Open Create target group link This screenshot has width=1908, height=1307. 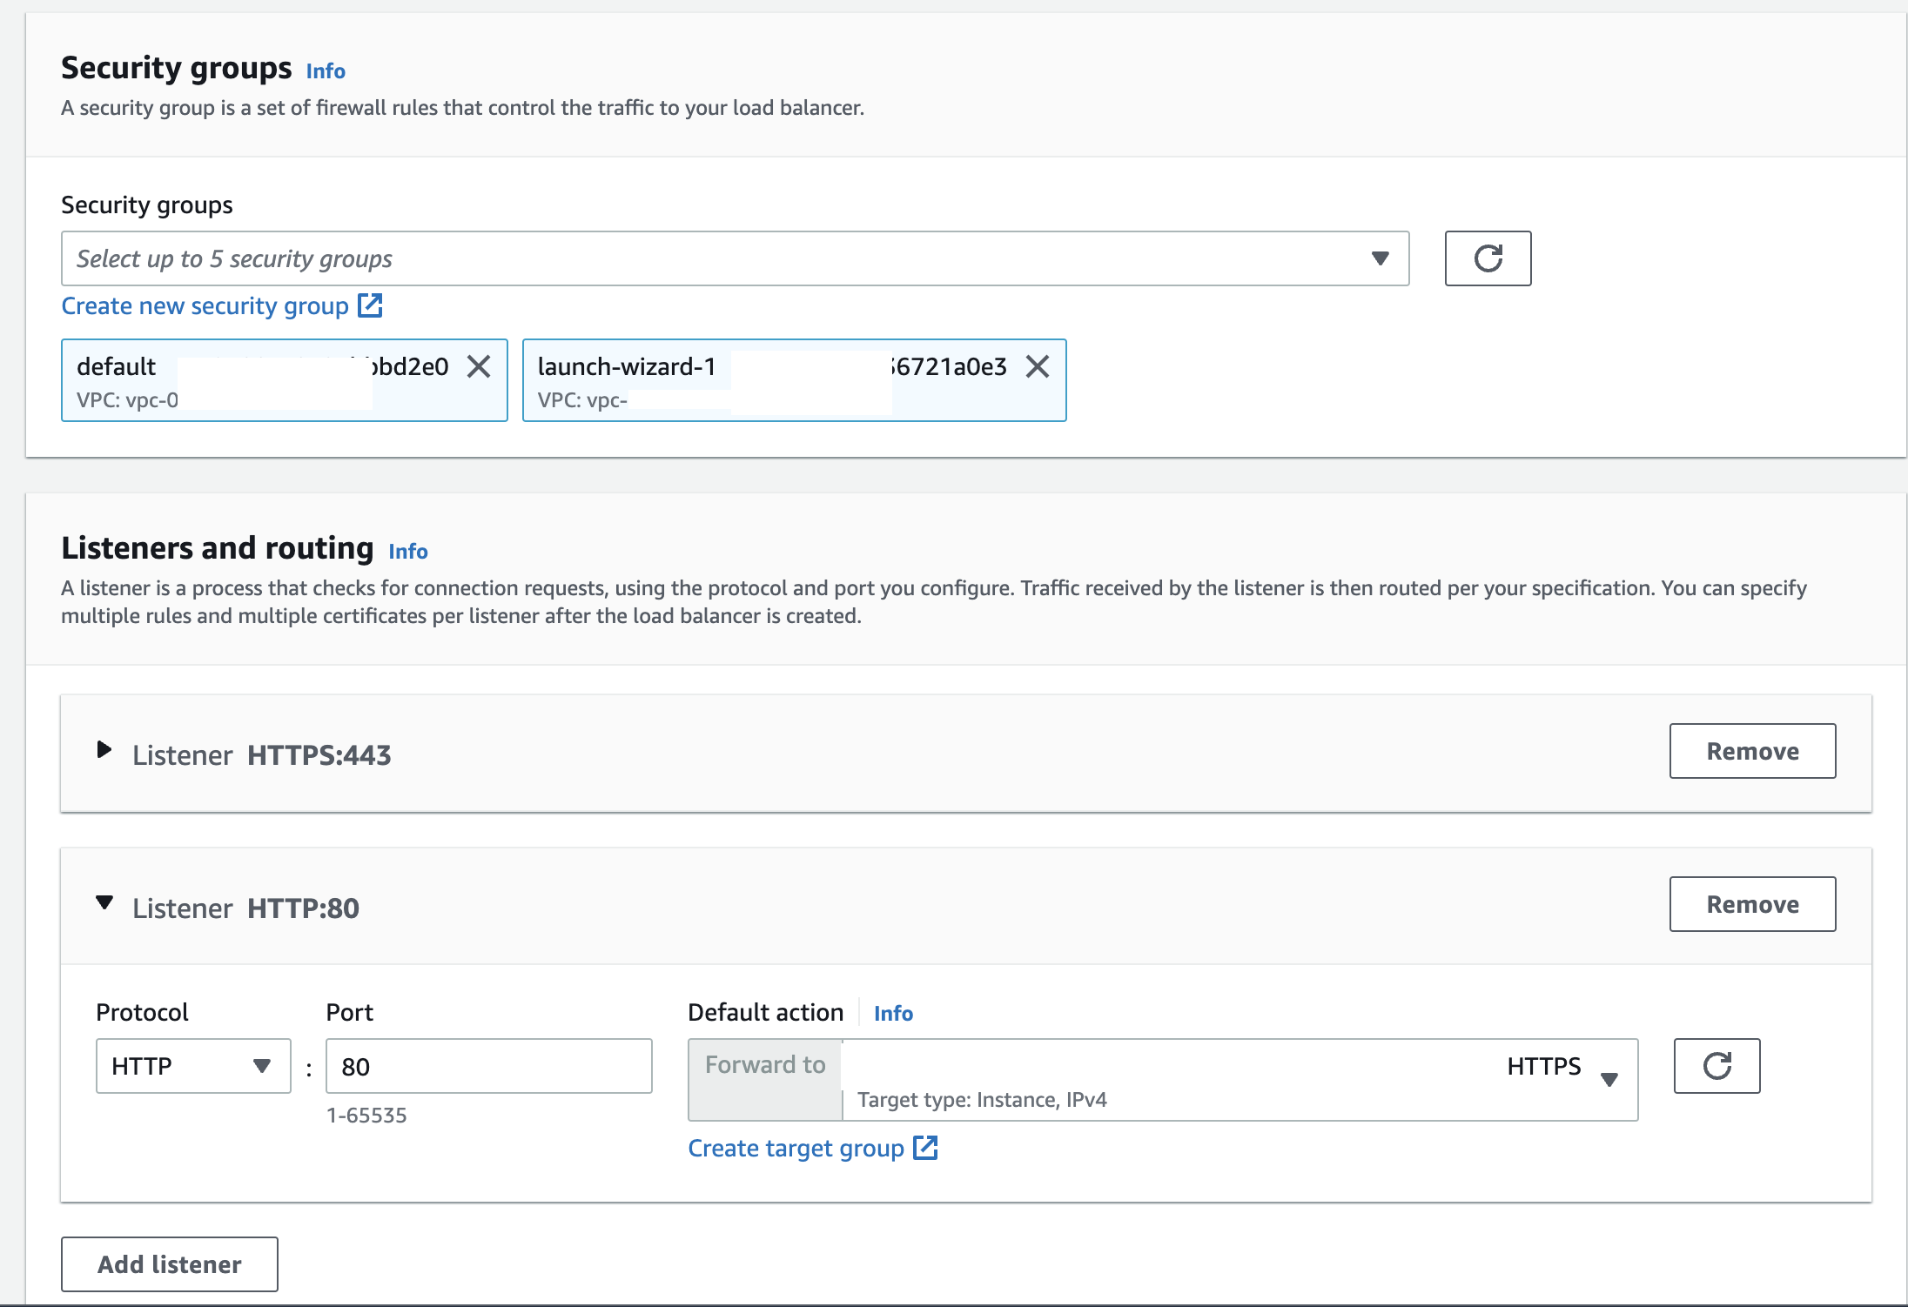click(796, 1149)
